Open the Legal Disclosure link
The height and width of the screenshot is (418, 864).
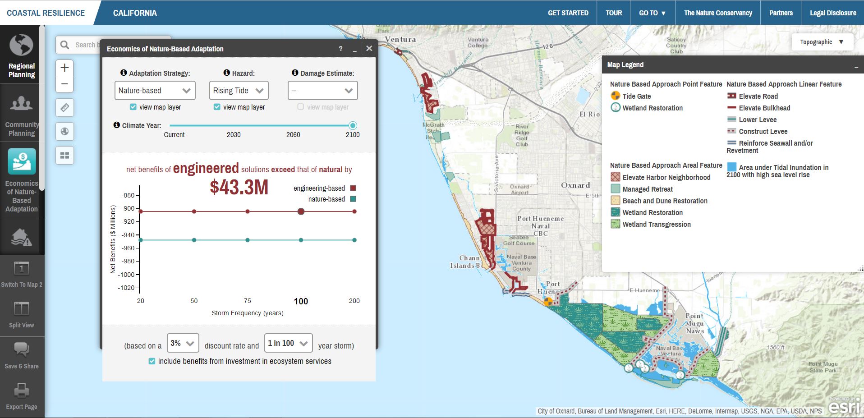tap(832, 13)
